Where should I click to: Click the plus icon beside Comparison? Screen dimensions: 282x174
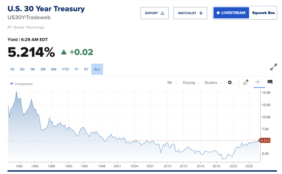pyautogui.click(x=12, y=84)
